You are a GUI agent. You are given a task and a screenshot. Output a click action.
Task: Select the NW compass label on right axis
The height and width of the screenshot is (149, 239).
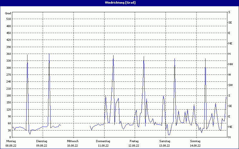pos(231,64)
